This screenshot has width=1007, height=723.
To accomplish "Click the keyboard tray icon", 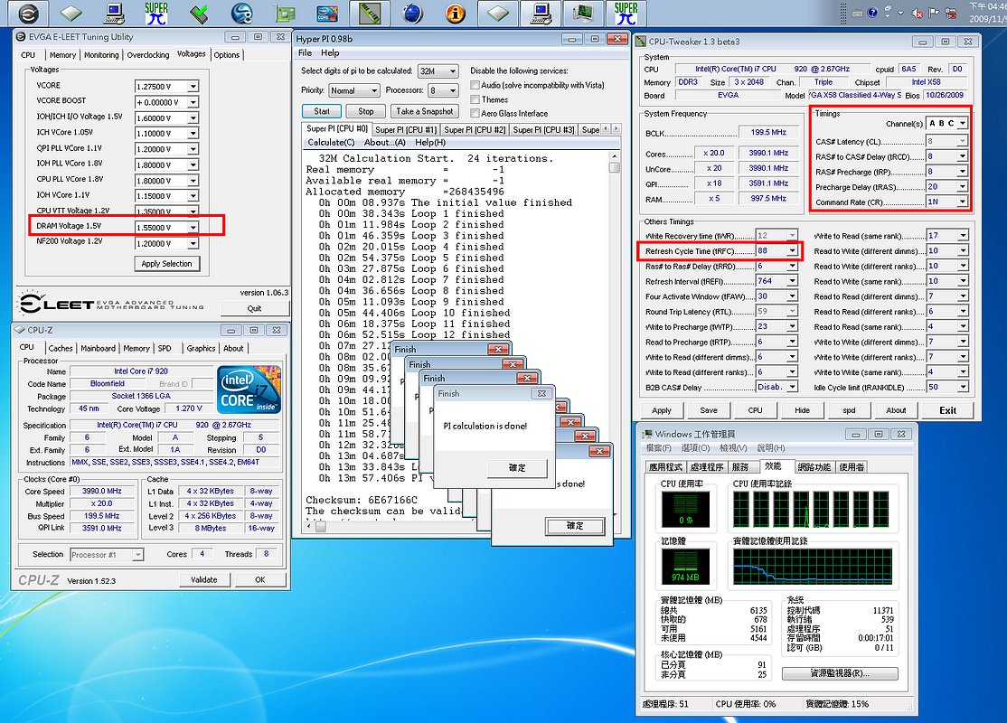I will point(857,12).
